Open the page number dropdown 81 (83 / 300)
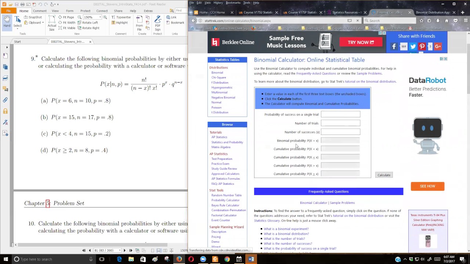 click(120, 250)
